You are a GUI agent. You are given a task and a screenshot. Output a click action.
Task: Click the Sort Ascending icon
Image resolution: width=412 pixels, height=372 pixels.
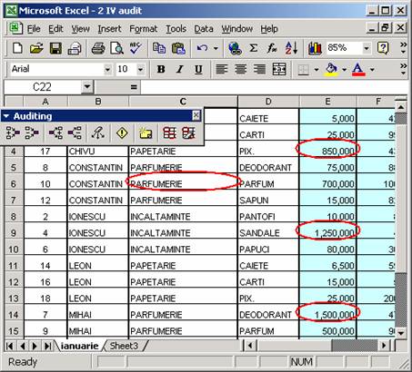point(291,48)
